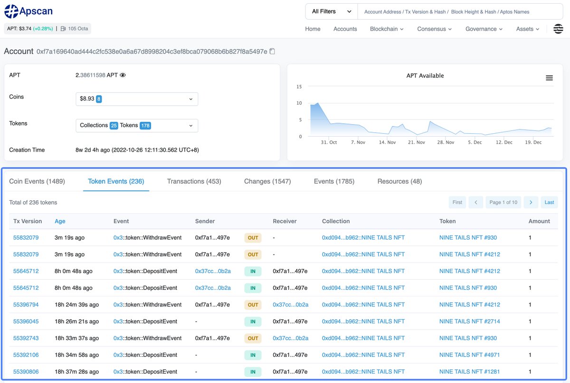The image size is (570, 383).
Task: Open the 0x3 module link in the 55396045 row
Action: 118,322
